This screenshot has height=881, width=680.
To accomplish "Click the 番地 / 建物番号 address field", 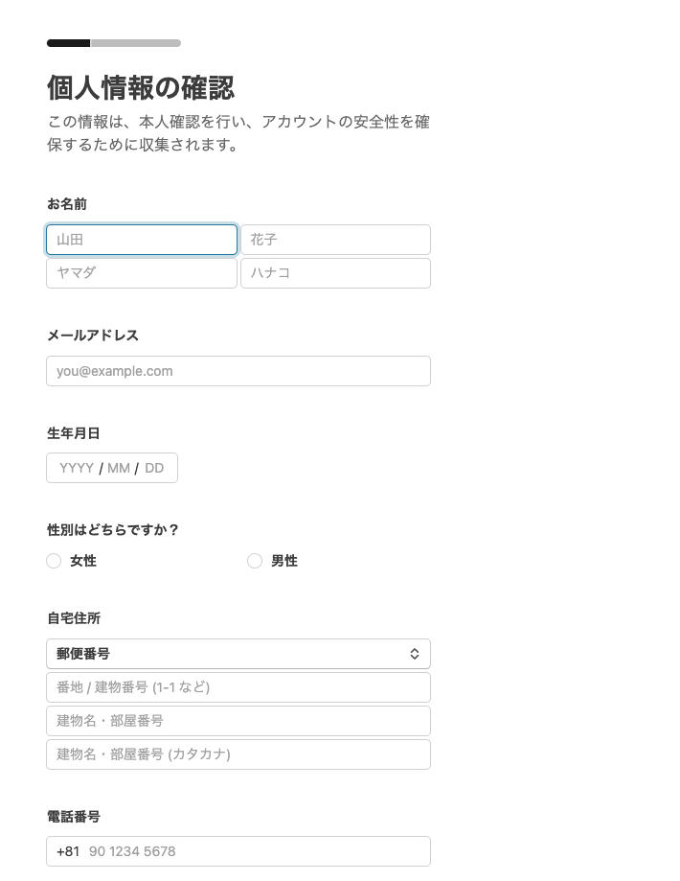I will pos(238,687).
